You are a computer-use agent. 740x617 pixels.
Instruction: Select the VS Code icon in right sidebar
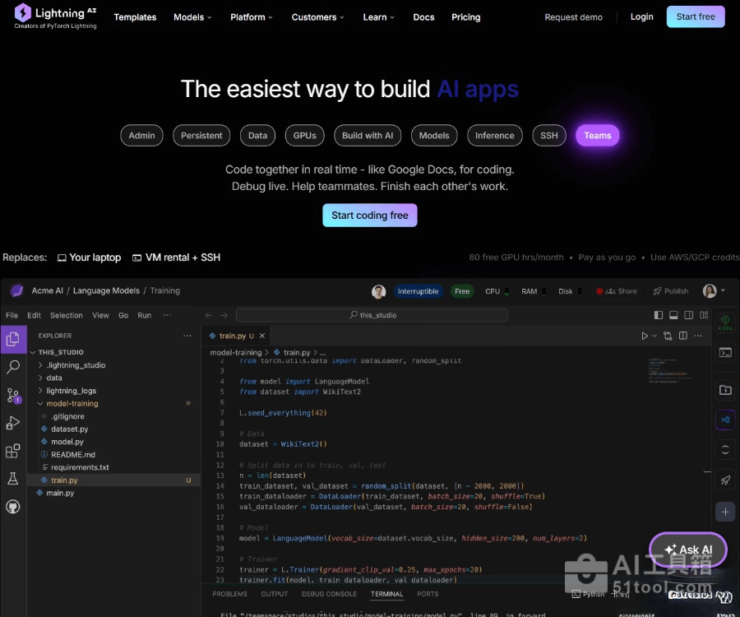coord(725,420)
